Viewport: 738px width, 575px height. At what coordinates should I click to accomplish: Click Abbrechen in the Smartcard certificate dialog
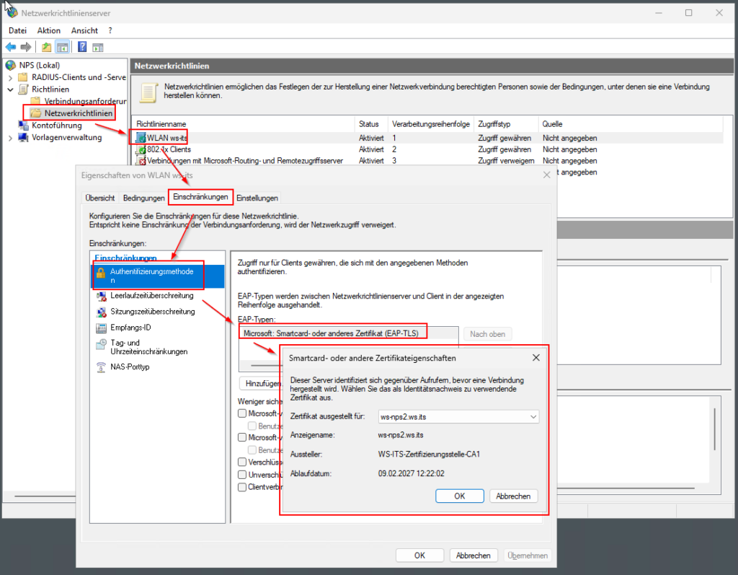513,496
